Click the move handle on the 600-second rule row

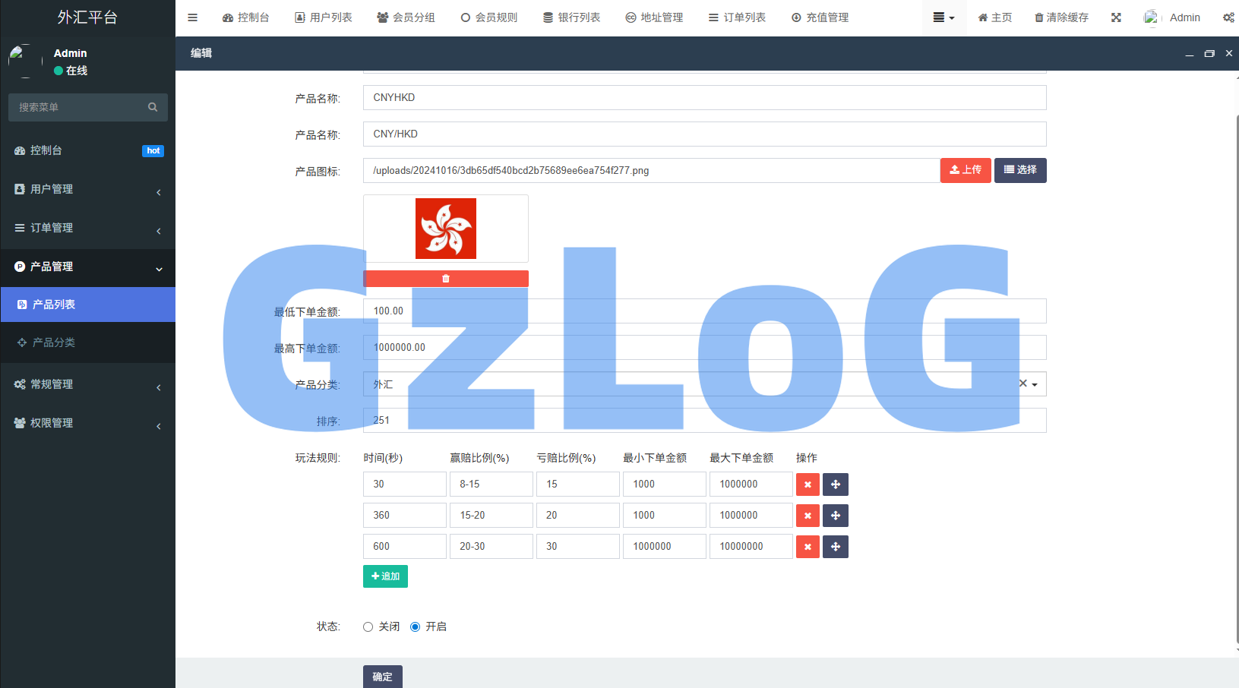tap(835, 546)
